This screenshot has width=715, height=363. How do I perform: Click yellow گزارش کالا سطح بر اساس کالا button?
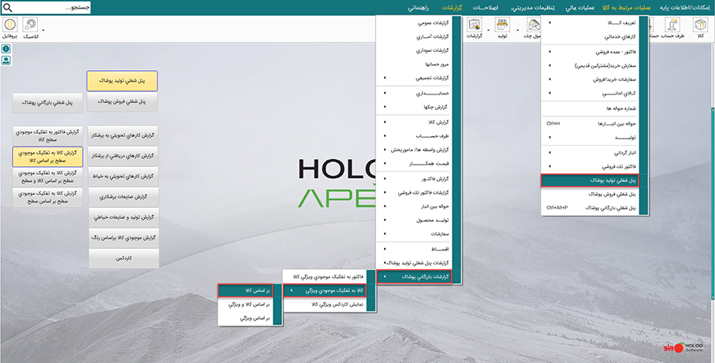[x=47, y=157]
